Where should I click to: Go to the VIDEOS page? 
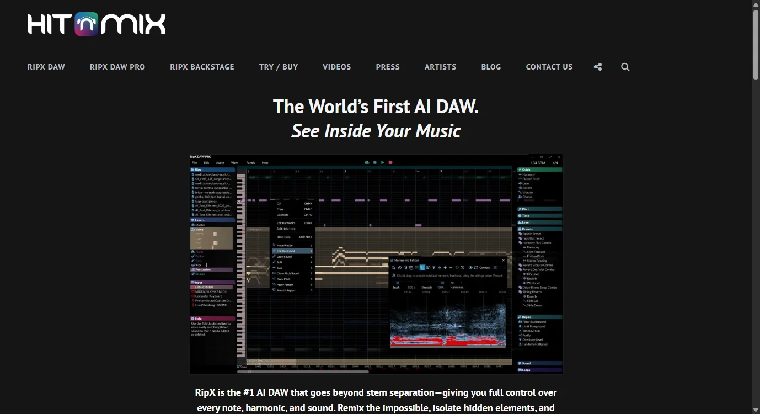tap(336, 67)
